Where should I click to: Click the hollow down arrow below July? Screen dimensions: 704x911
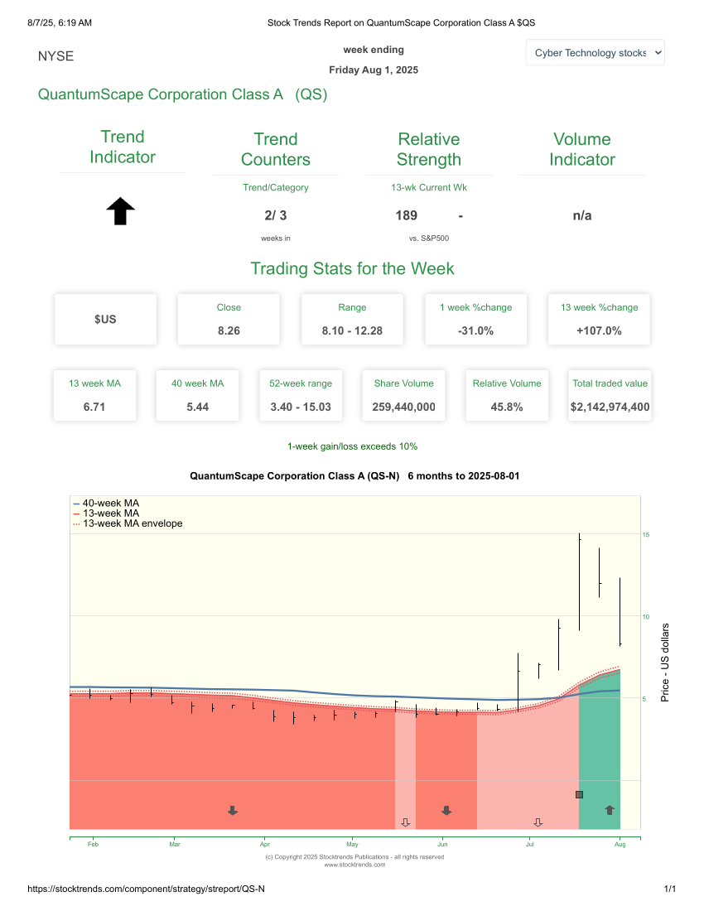pos(538,822)
